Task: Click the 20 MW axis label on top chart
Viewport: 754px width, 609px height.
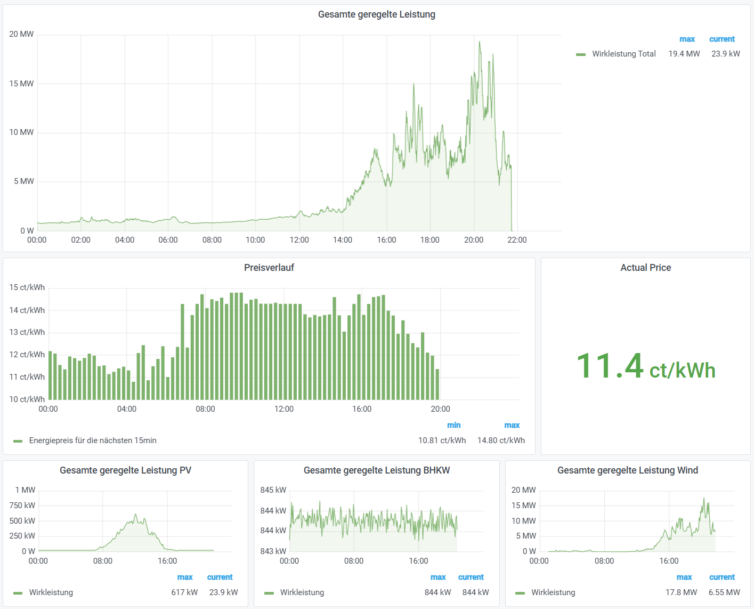Action: pyautogui.click(x=21, y=34)
